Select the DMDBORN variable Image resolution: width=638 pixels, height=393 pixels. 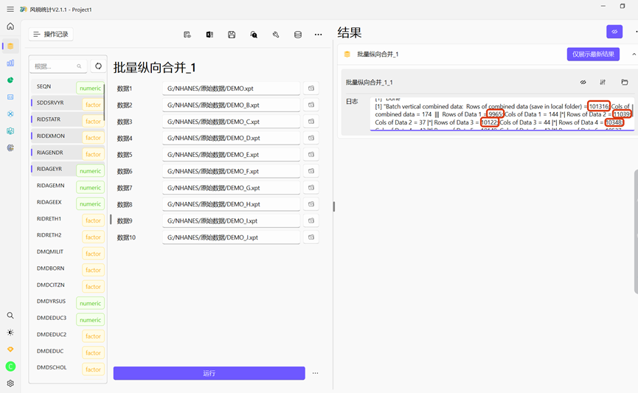[x=68, y=268]
